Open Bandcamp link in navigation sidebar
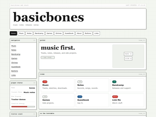This screenshot has height=117, width=156. [x=16, y=54]
